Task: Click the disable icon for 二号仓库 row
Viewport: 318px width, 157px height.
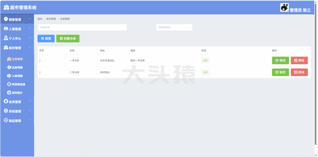Action: coord(296,72)
